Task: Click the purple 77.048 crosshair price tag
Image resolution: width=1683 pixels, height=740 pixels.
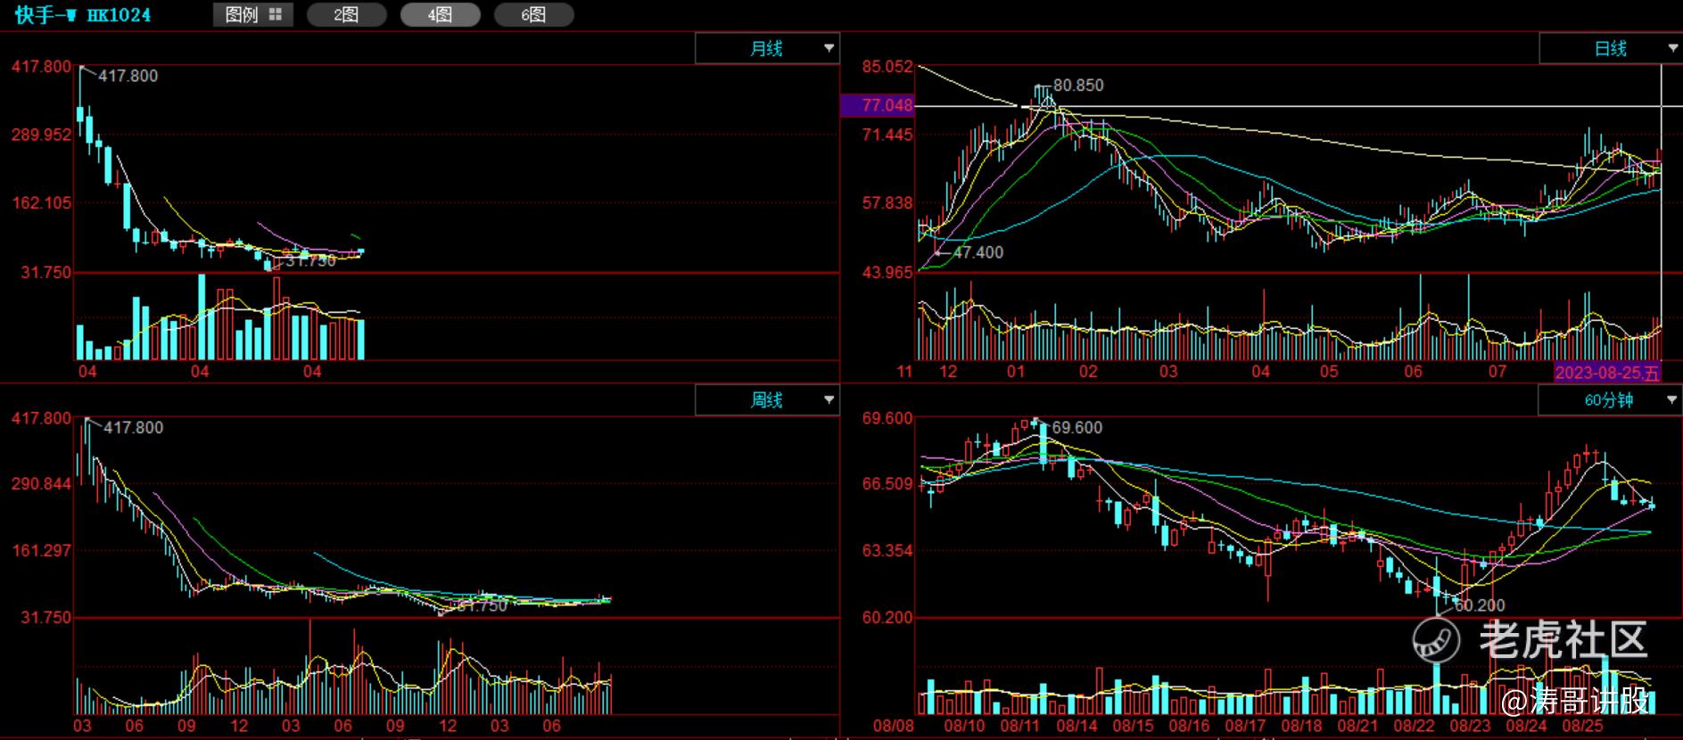Action: [x=878, y=105]
